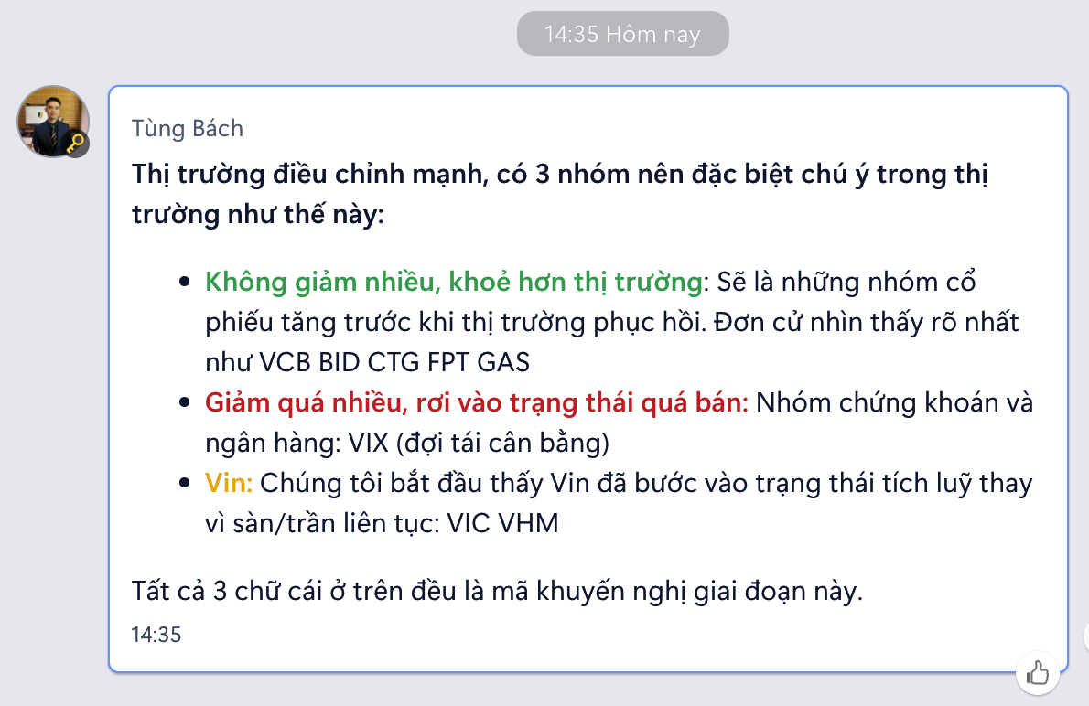Image resolution: width=1089 pixels, height=706 pixels.
Task: Click the 14:35 timestamp inside the message
Action: pos(156,634)
